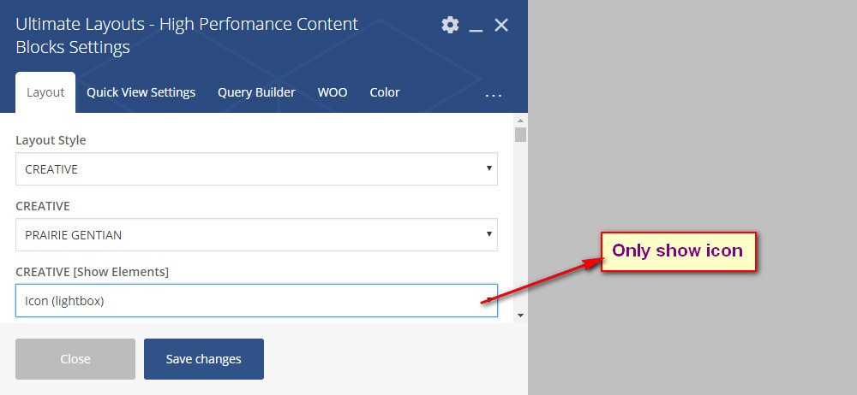Click the Save changes button
Screen dimensions: 857x395
(204, 359)
